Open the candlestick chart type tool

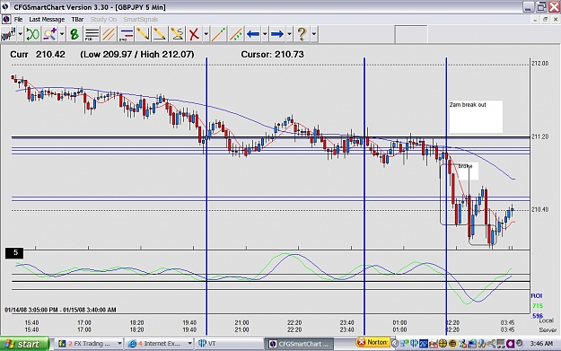8,34
